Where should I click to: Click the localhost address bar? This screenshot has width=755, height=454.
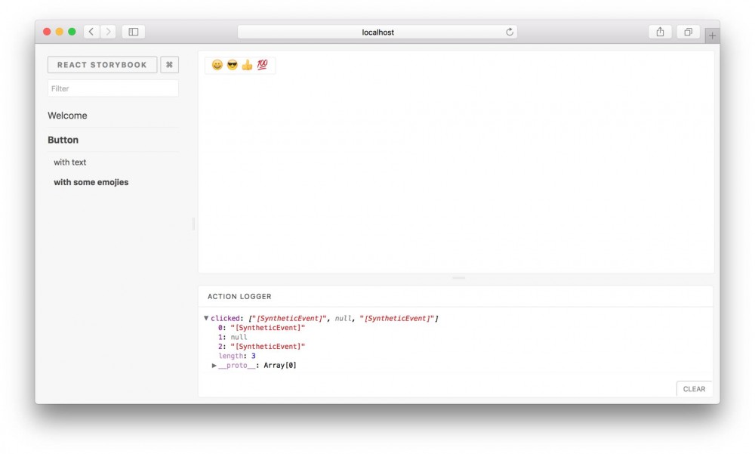click(x=377, y=32)
